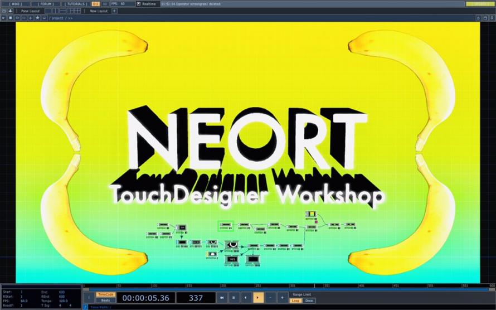Set the range limit to Once

[309, 301]
